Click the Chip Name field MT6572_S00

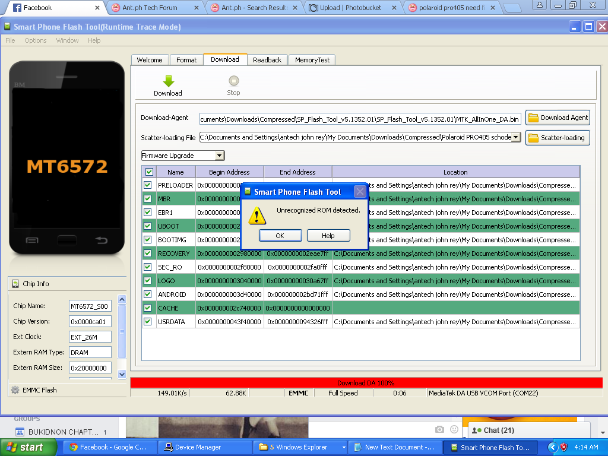coord(90,306)
